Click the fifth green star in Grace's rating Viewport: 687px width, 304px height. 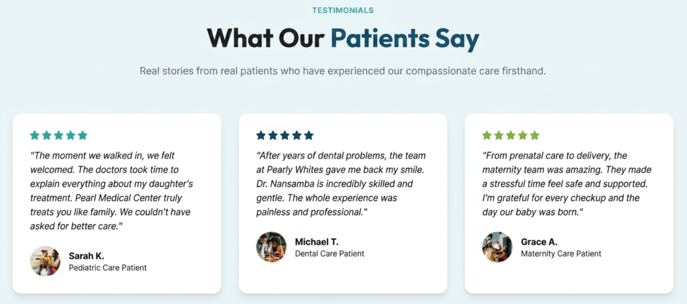535,136
